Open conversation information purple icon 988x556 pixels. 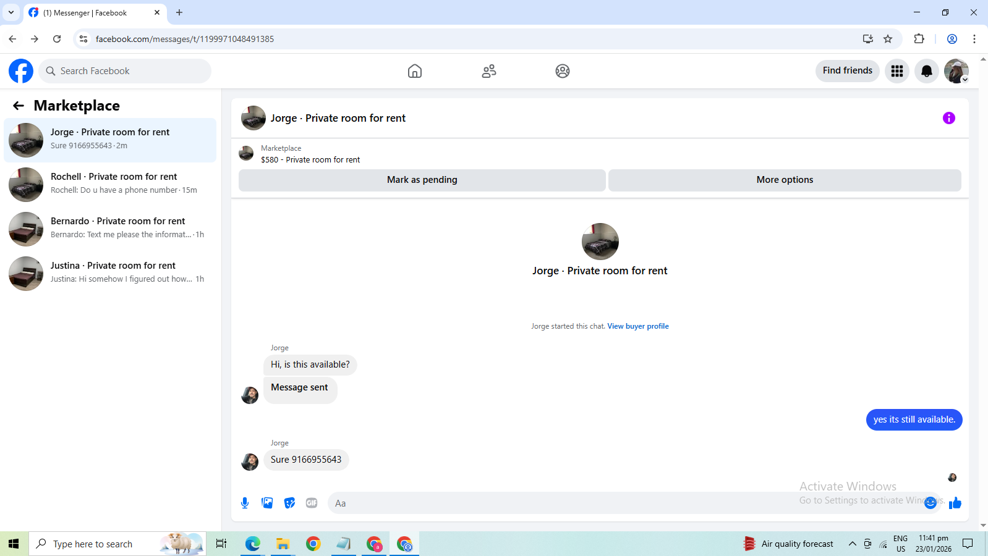pyautogui.click(x=949, y=118)
